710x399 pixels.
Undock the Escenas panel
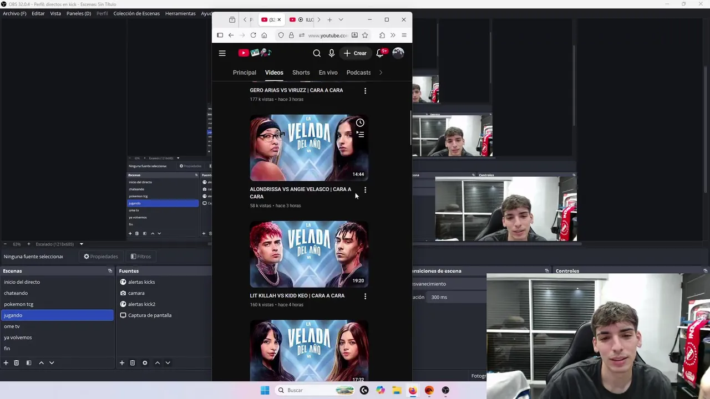[110, 271]
